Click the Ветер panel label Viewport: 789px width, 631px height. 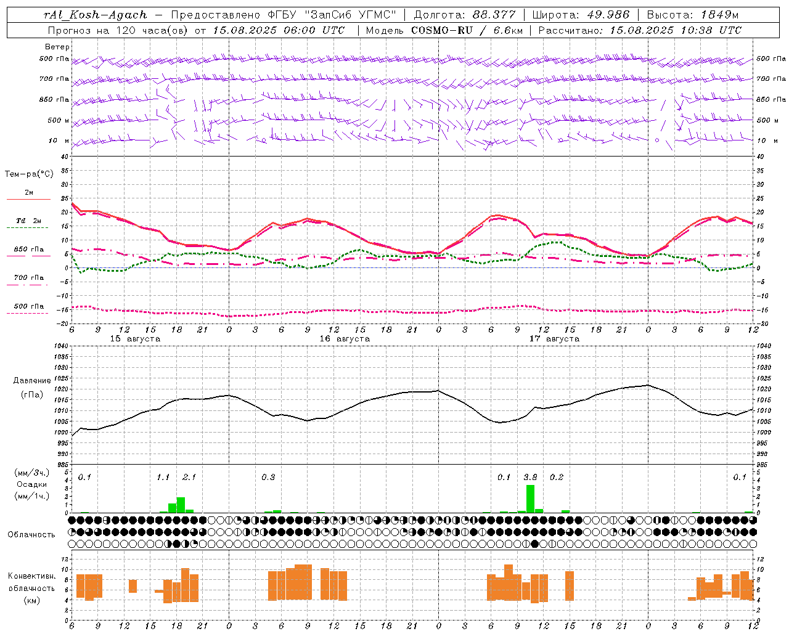[57, 47]
